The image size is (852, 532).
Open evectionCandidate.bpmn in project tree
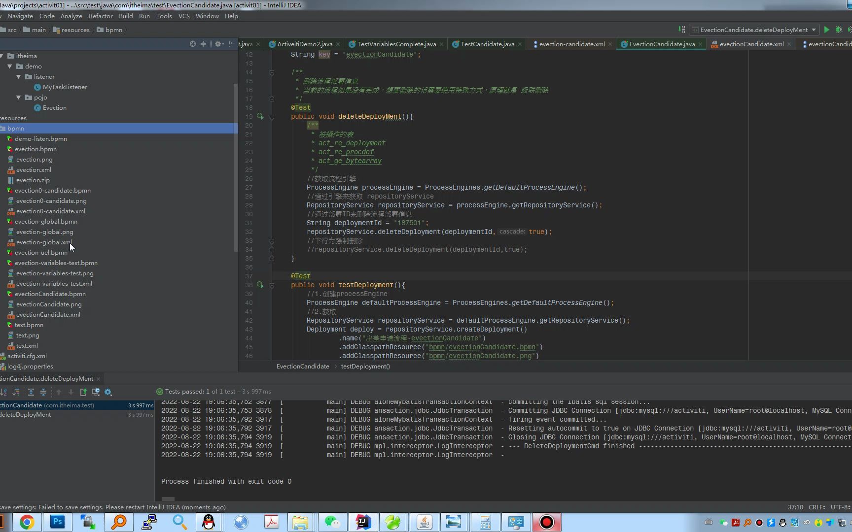tap(50, 294)
